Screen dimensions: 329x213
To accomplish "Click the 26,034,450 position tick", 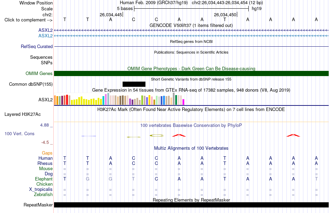I will (x=225, y=15).
